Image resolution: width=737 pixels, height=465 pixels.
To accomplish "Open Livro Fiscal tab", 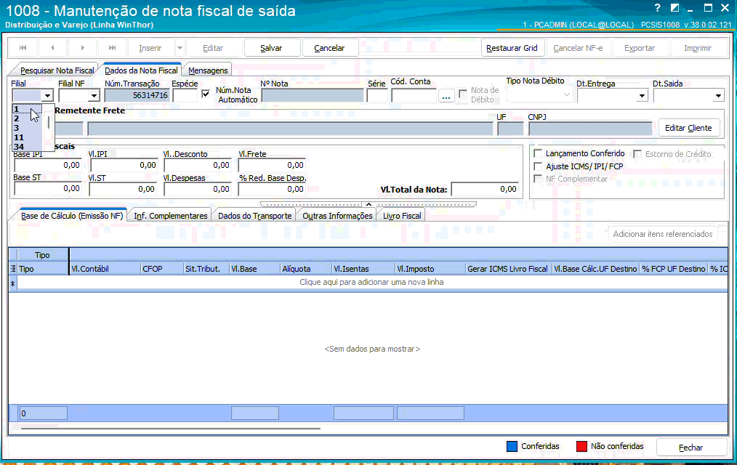I will pos(402,216).
